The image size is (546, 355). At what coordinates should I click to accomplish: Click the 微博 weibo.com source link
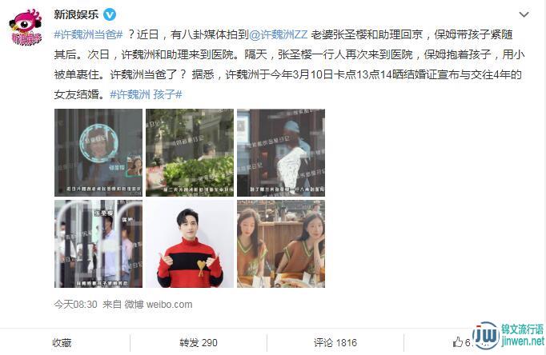(159, 305)
